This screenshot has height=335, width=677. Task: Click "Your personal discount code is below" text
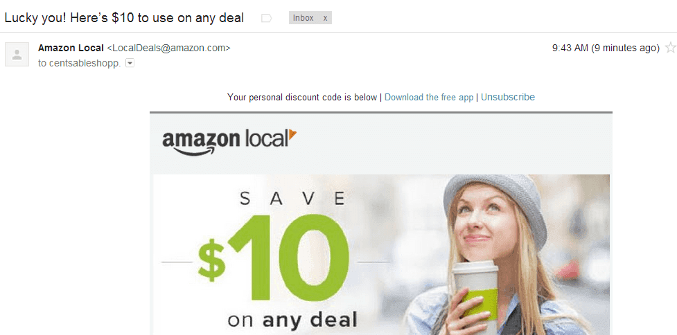coord(302,98)
